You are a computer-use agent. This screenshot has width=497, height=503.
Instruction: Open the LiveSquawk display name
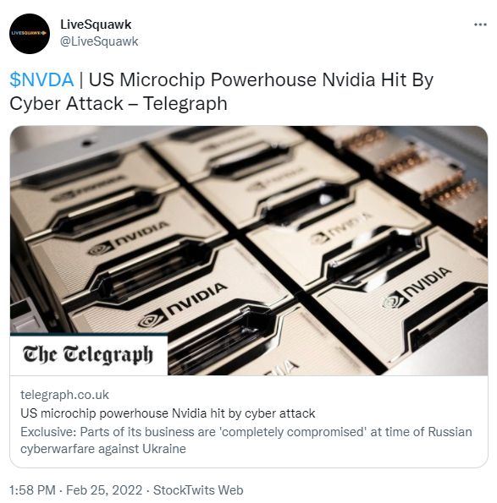pyautogui.click(x=96, y=25)
